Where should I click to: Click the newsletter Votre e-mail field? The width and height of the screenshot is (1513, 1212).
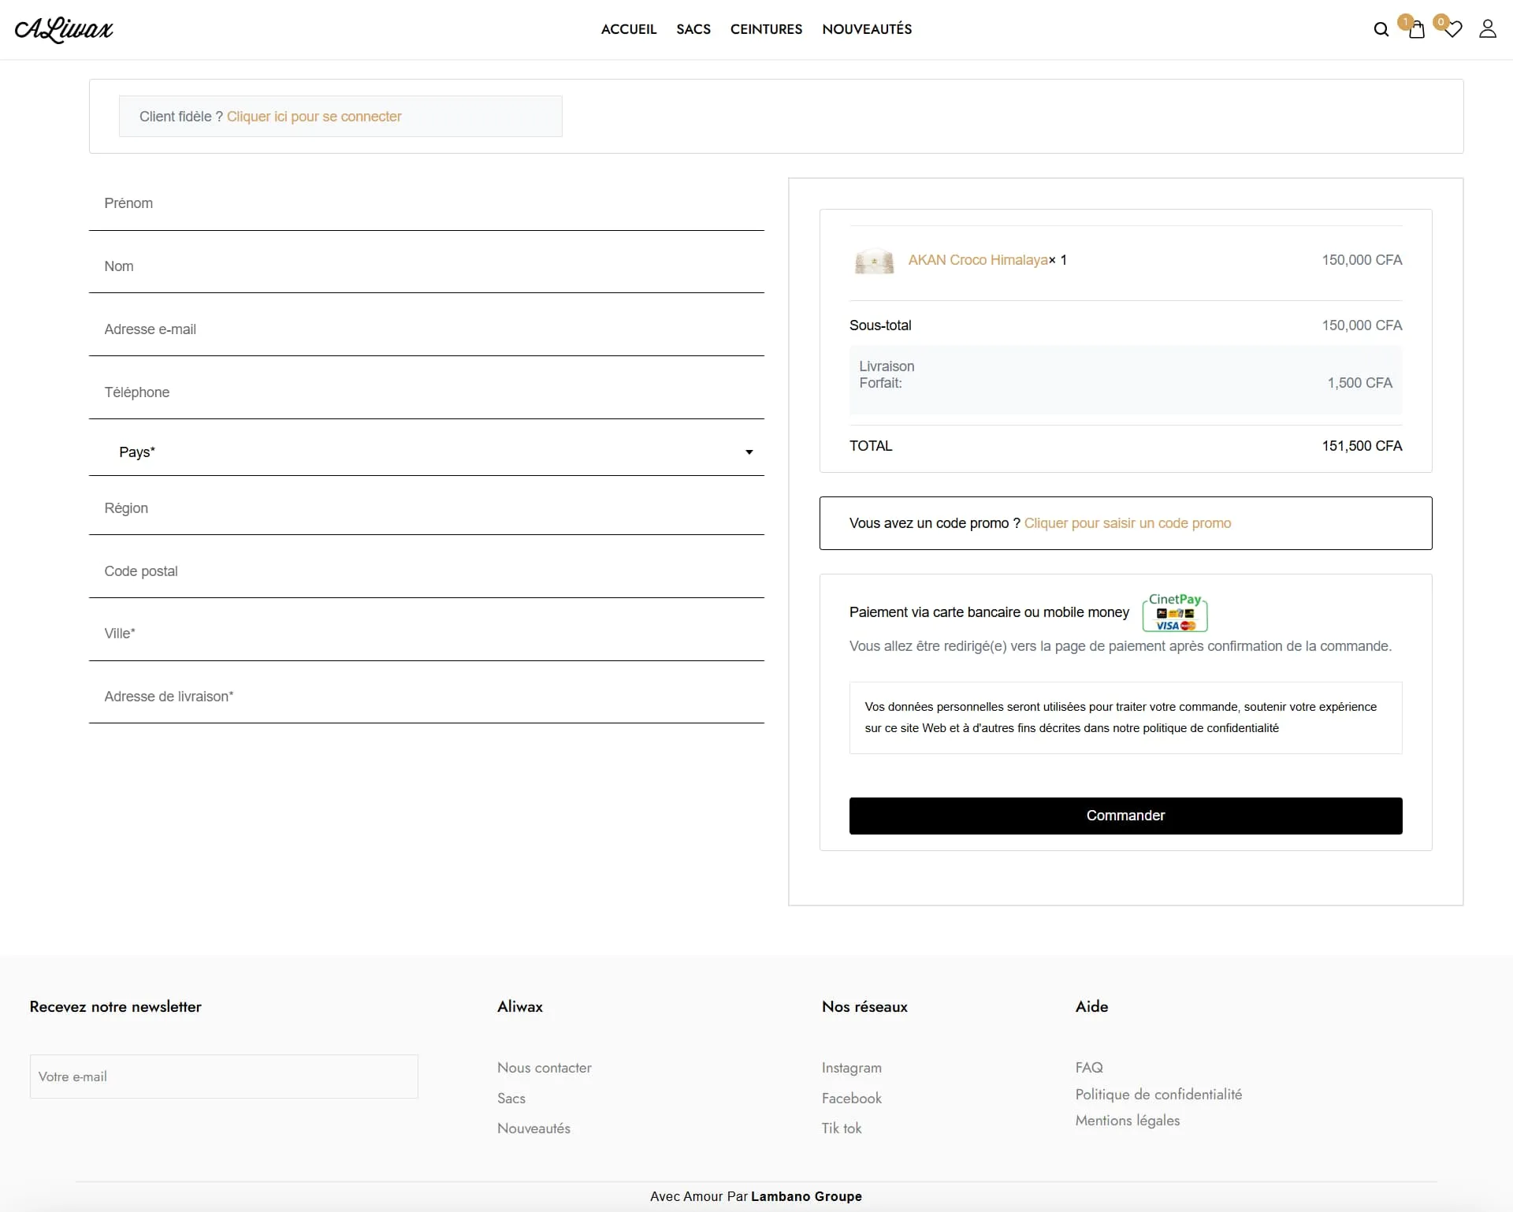pos(224,1076)
